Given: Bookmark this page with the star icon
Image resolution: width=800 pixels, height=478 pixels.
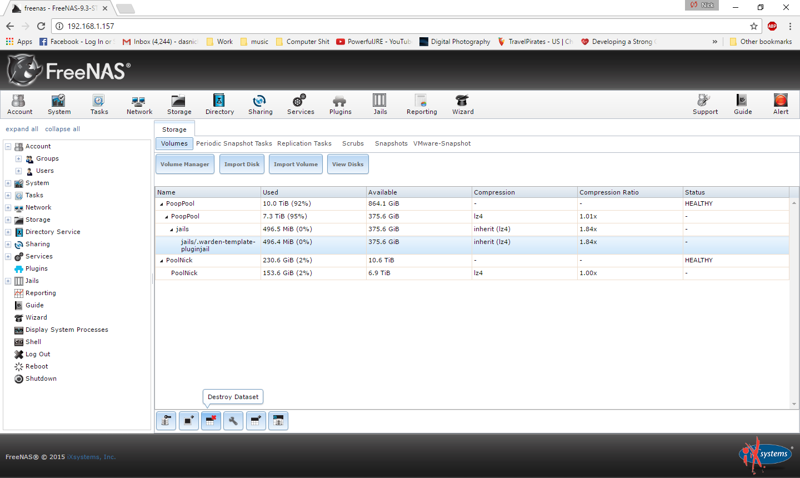Looking at the screenshot, I should (754, 26).
